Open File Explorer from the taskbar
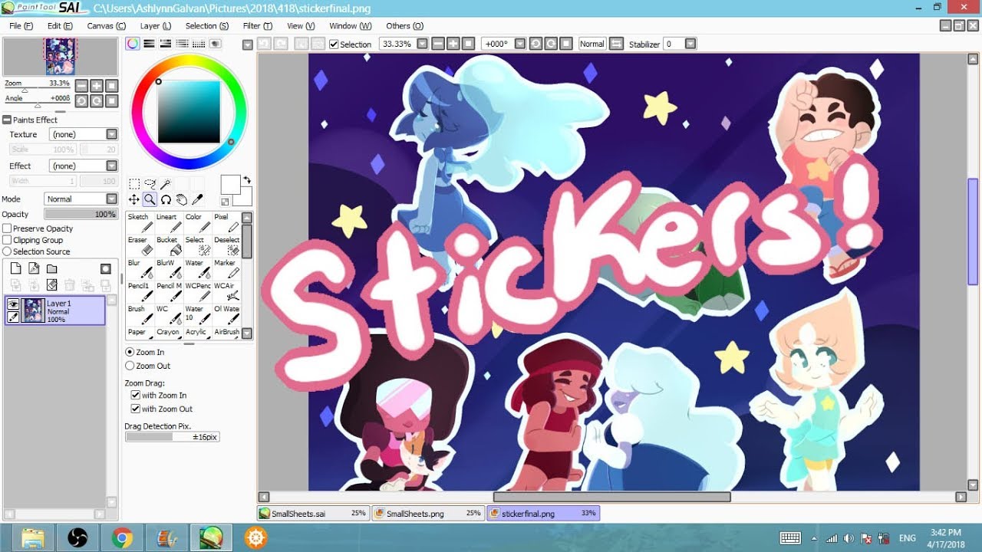 pyautogui.click(x=32, y=538)
